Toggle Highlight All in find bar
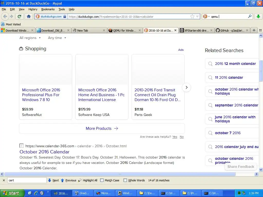Image resolution: width=263 pixels, height=197 pixels. tap(88, 180)
